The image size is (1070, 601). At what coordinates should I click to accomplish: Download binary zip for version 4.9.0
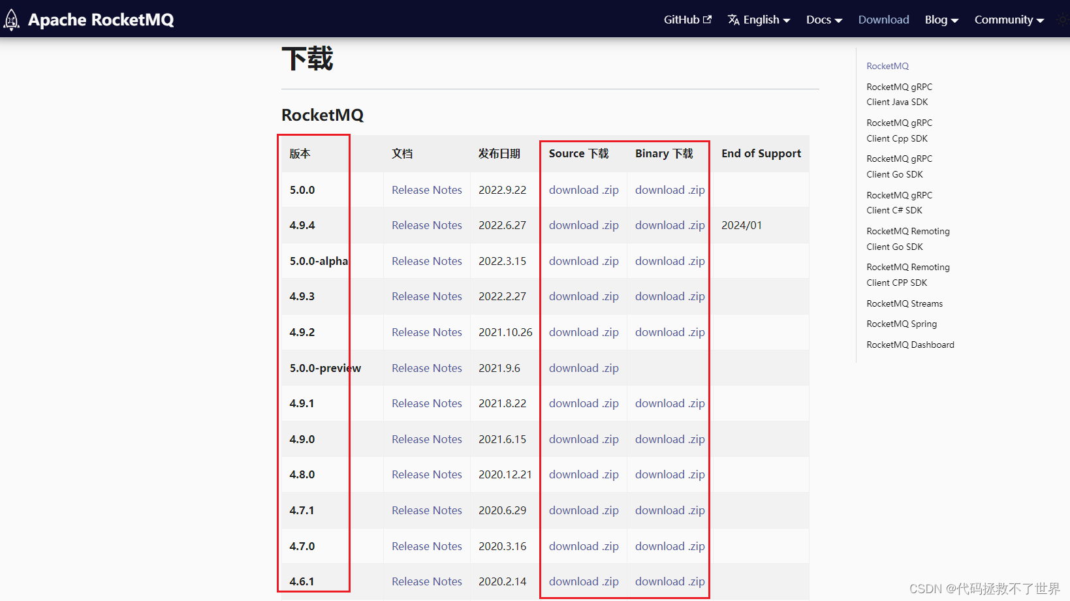670,439
